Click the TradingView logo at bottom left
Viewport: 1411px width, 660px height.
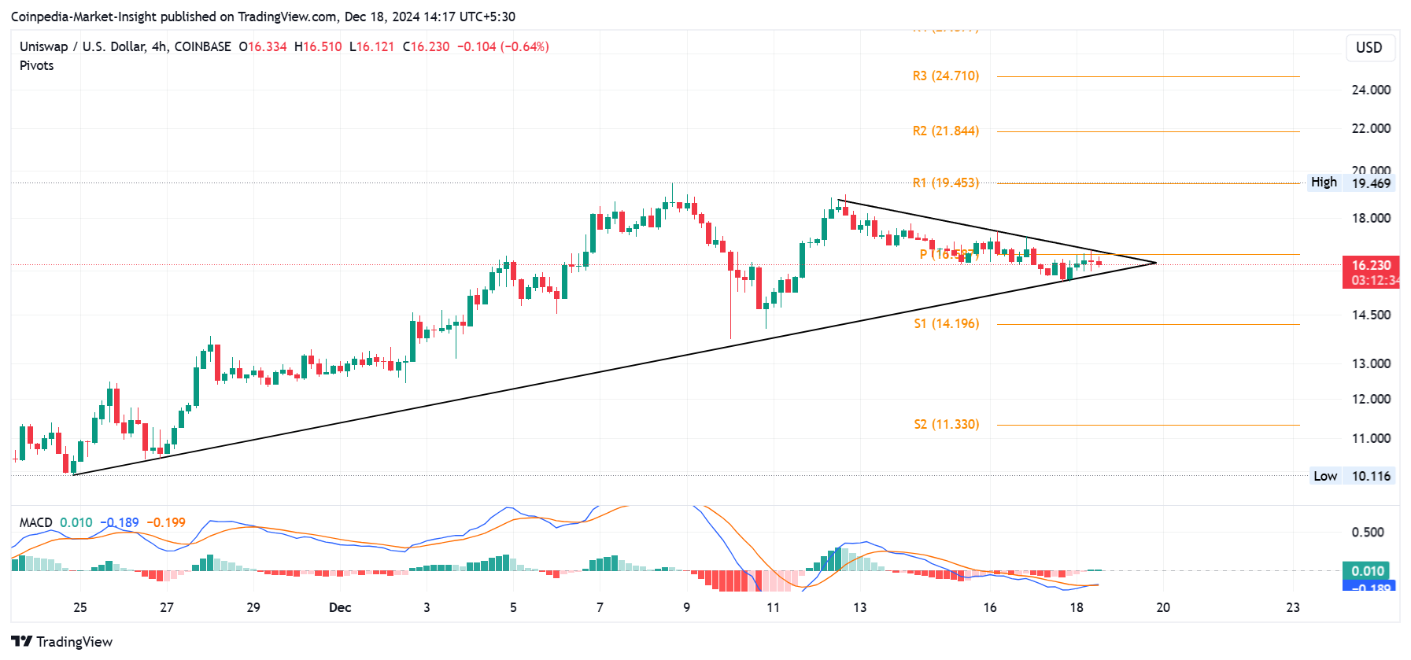click(61, 641)
